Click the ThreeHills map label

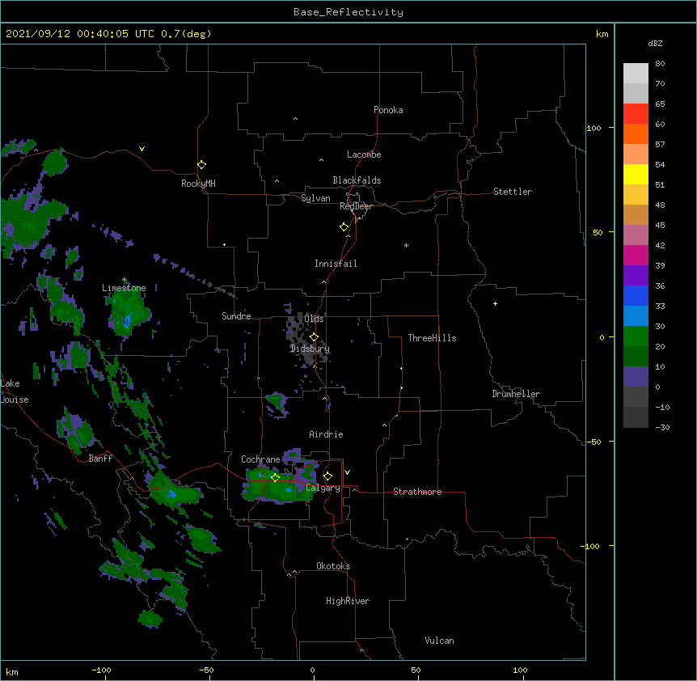coord(432,338)
